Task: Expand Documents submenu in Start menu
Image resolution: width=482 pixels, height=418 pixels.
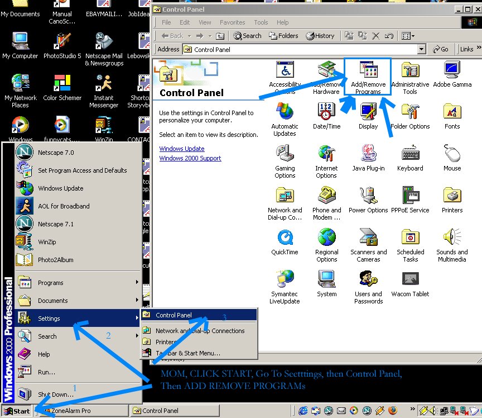Action: pyautogui.click(x=78, y=300)
